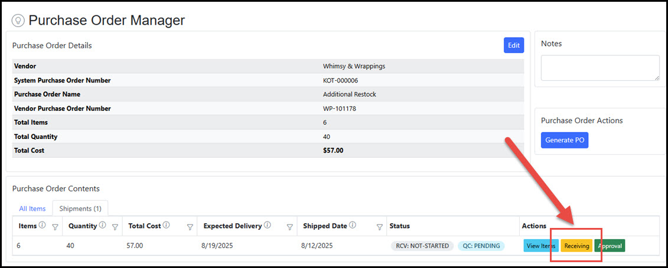
Task: Click inside the Notes text box
Action: (599, 68)
